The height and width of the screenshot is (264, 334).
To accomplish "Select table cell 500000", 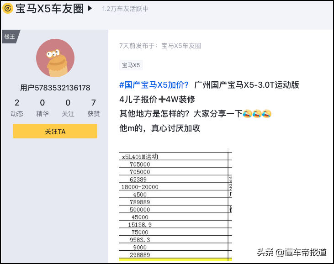I will click(x=174, y=209).
